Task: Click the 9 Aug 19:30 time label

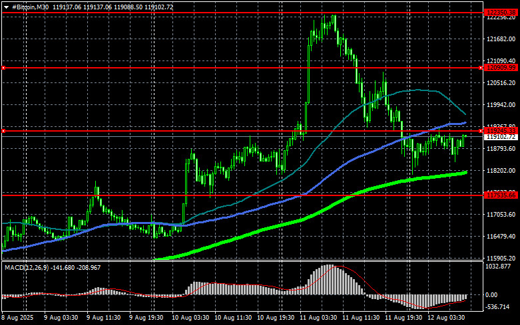Action: point(146,318)
